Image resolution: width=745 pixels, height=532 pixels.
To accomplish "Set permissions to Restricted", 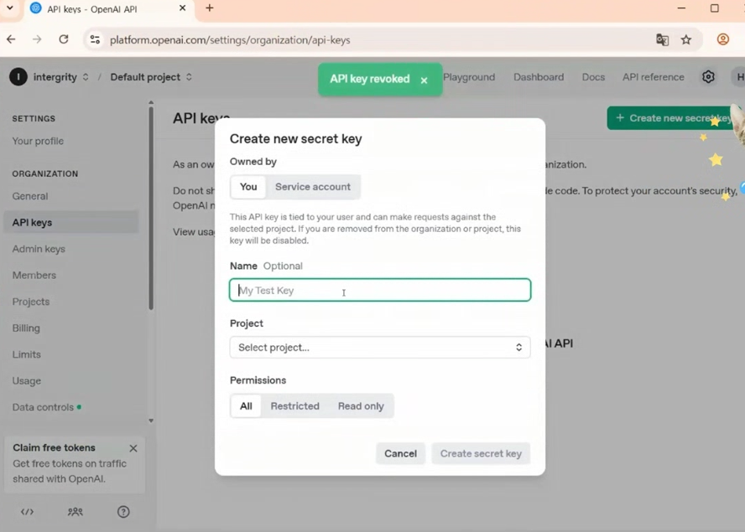I will tap(295, 405).
